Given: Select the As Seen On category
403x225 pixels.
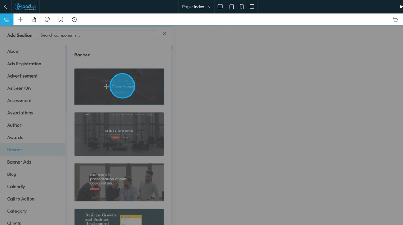Looking at the screenshot, I should [x=19, y=88].
